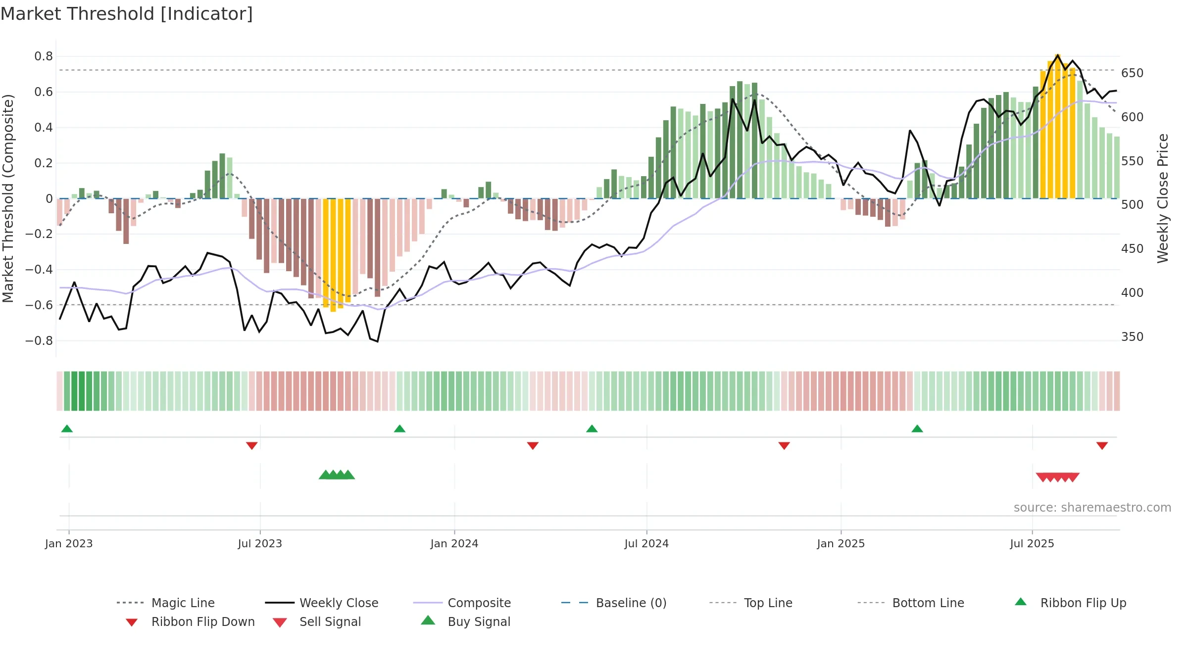Toggle Sell Signal legend entry

point(317,622)
